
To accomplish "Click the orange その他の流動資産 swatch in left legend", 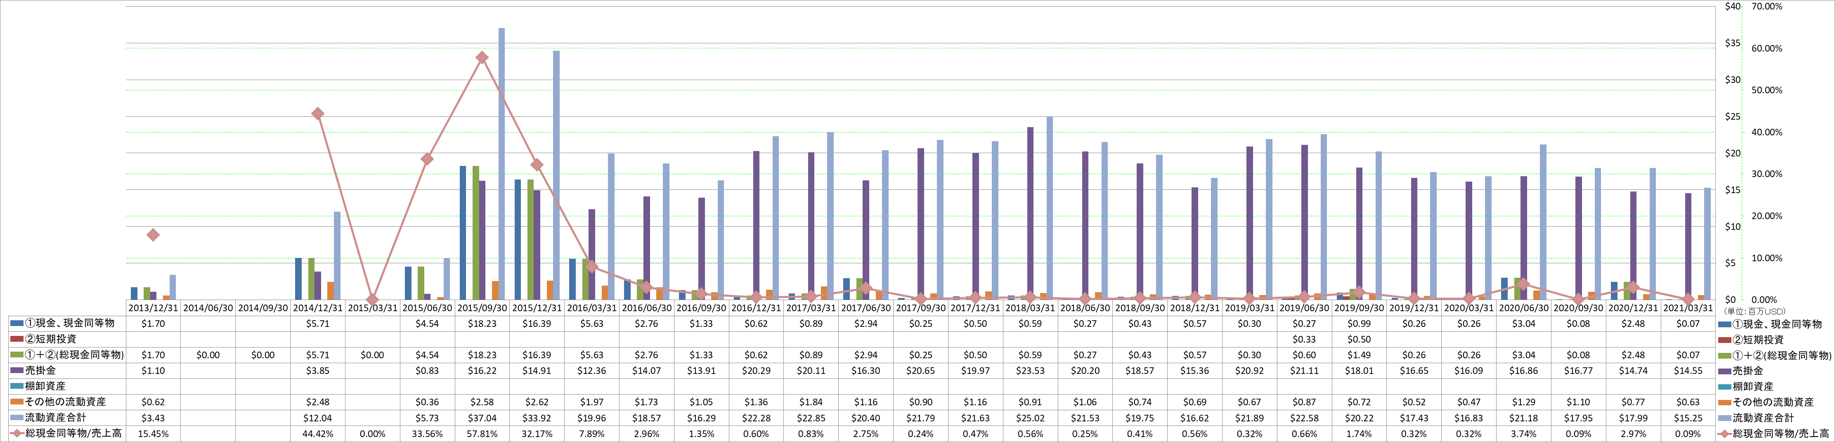I will 17,402.
